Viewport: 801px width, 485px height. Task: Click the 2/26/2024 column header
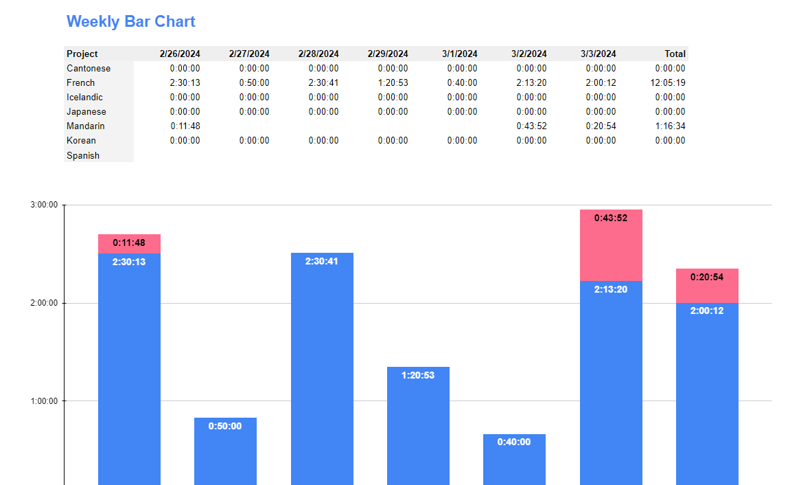[181, 54]
